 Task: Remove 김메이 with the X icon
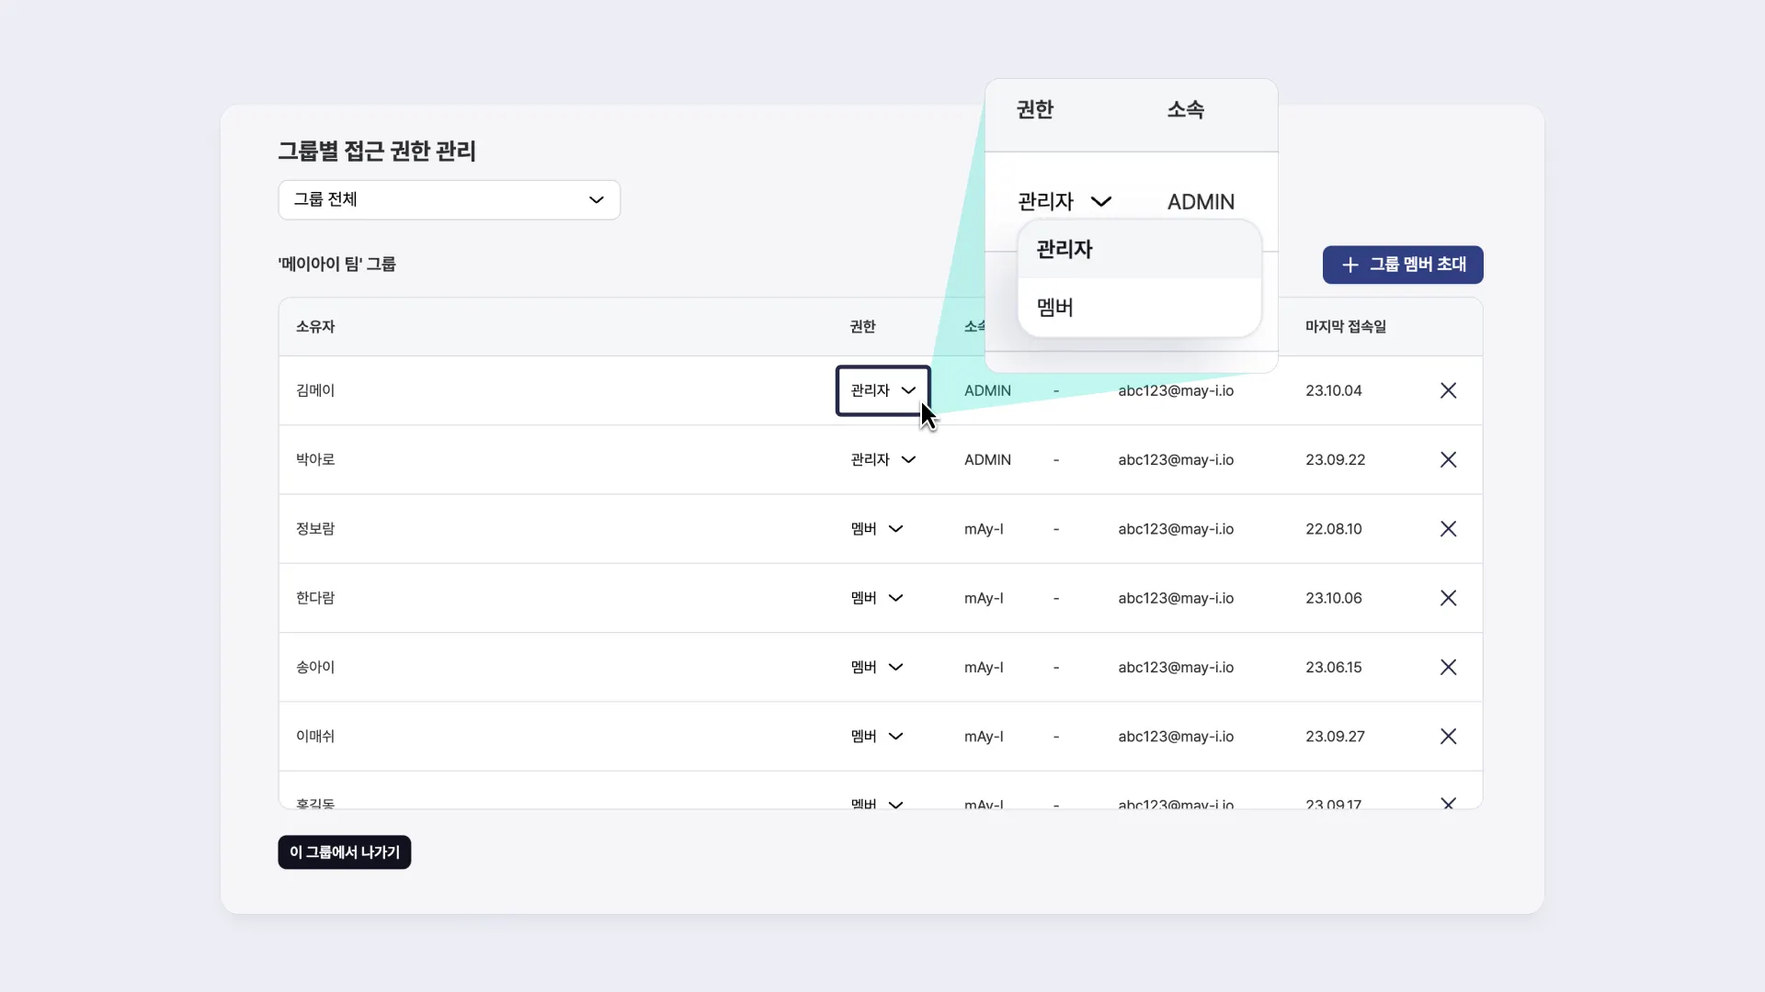coord(1448,390)
